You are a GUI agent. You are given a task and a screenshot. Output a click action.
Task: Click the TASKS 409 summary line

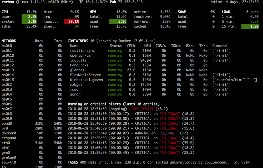pos(159,162)
